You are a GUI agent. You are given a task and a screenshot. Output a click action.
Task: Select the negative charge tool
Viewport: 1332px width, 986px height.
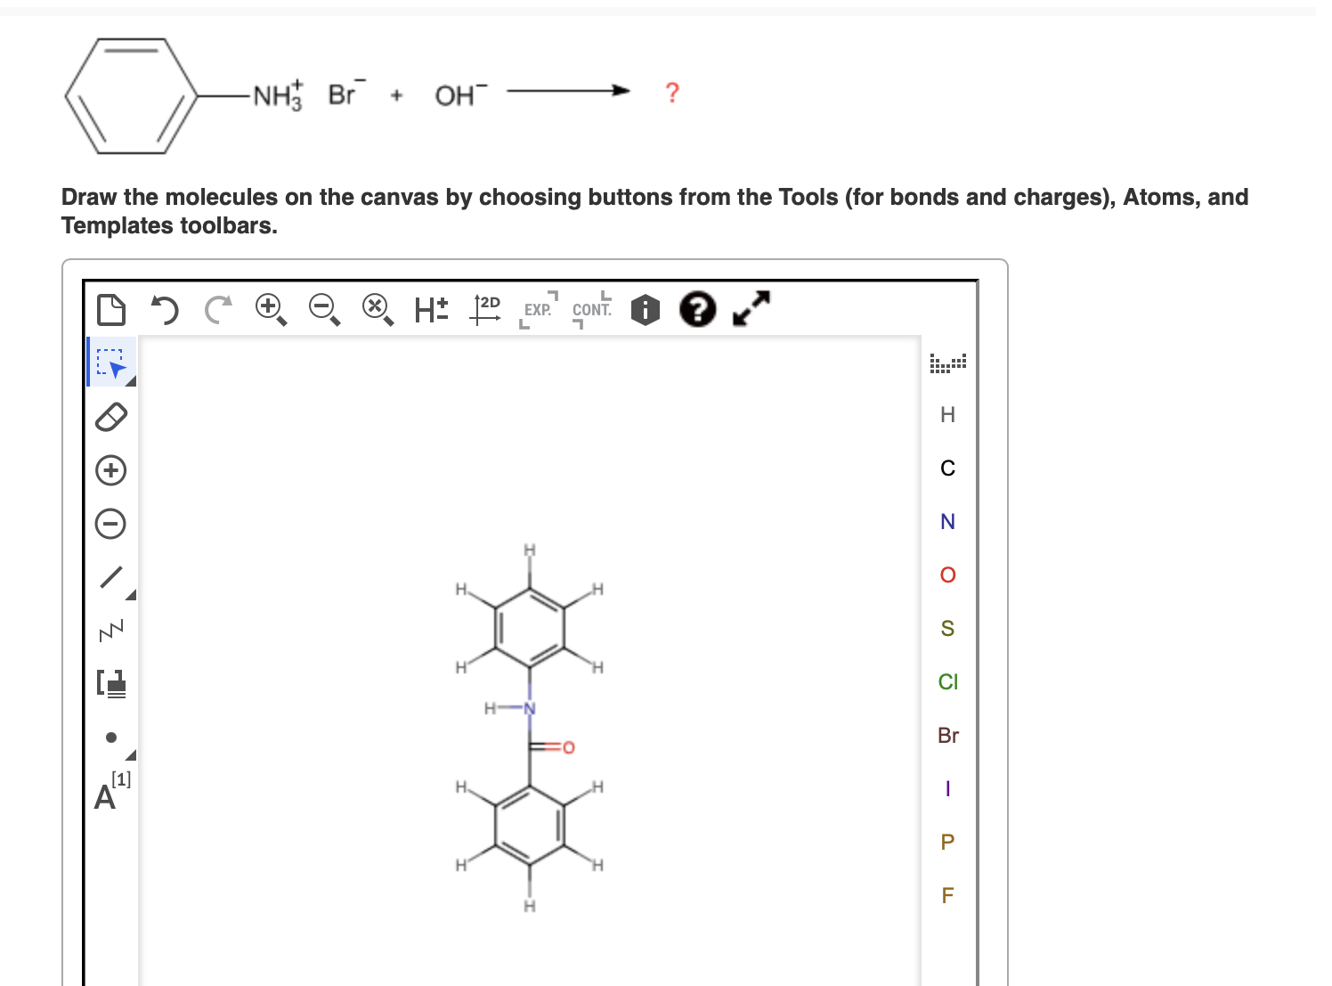click(x=110, y=525)
